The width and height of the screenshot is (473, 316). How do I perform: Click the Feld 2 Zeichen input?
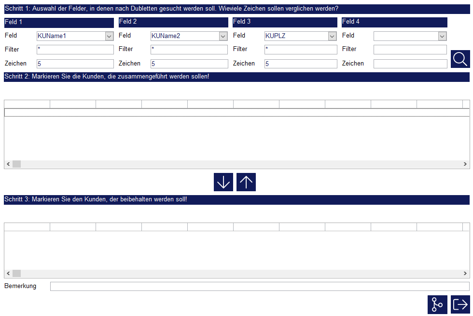pos(189,64)
